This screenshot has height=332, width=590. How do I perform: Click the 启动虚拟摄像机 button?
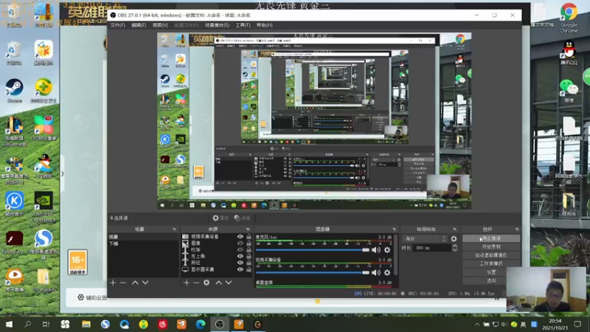491,255
